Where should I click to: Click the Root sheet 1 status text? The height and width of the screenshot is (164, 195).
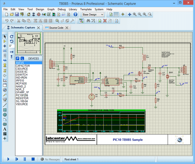tap(71, 159)
